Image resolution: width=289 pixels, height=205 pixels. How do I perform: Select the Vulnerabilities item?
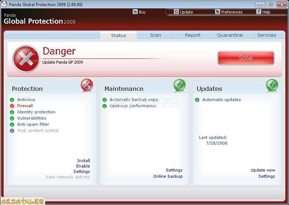point(32,118)
